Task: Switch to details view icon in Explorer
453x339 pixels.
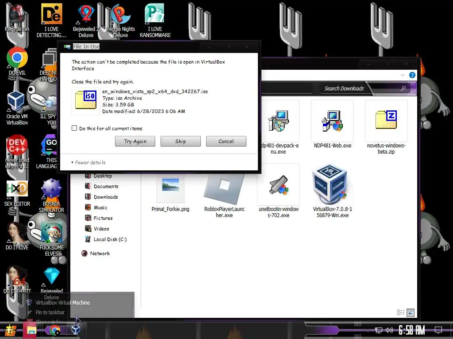Action: 401,312
